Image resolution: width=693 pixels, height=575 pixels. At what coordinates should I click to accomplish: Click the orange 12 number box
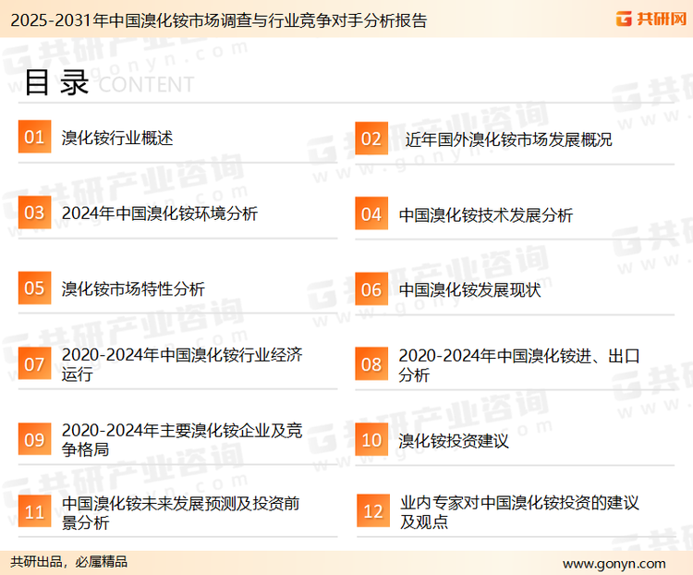(x=373, y=511)
